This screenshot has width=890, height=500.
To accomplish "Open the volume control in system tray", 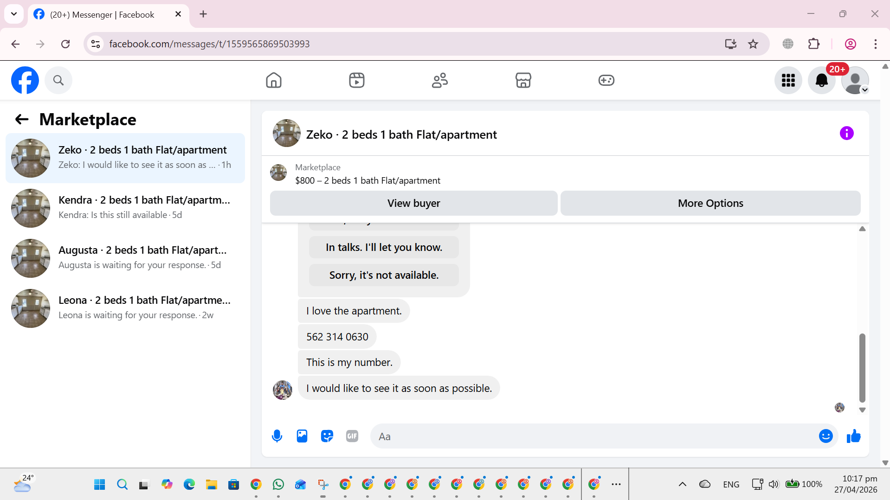I will point(774,484).
